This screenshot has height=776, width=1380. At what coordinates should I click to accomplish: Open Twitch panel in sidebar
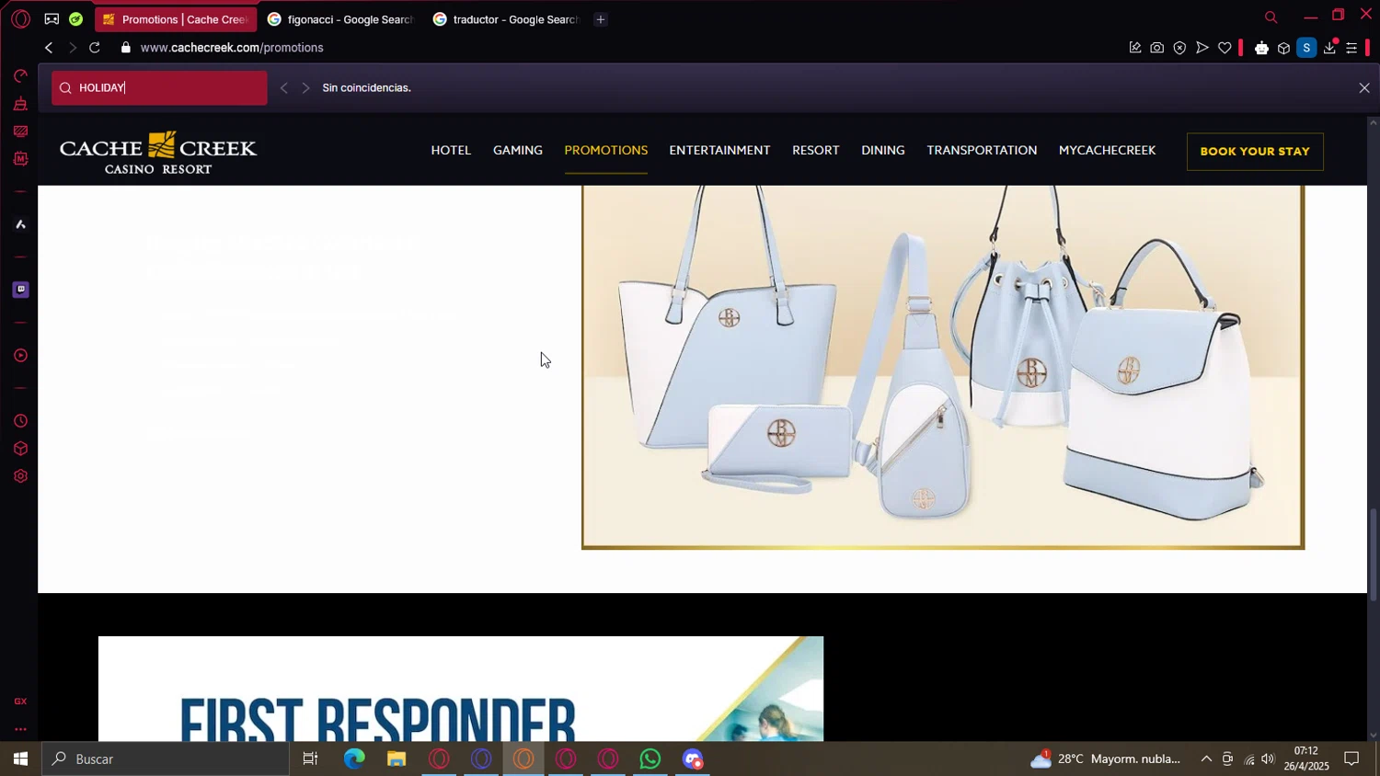click(20, 290)
